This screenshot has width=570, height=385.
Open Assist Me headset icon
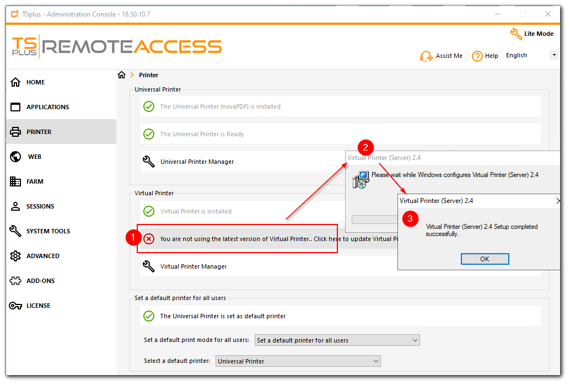click(426, 56)
